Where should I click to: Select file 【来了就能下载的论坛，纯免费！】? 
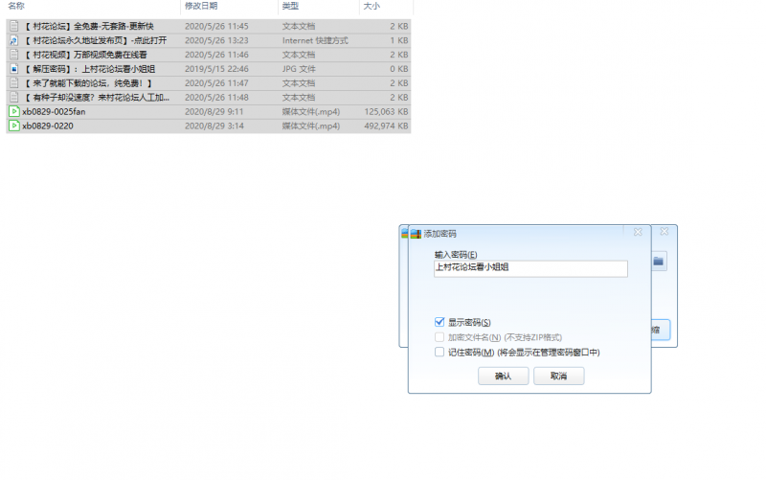pyautogui.click(x=88, y=83)
